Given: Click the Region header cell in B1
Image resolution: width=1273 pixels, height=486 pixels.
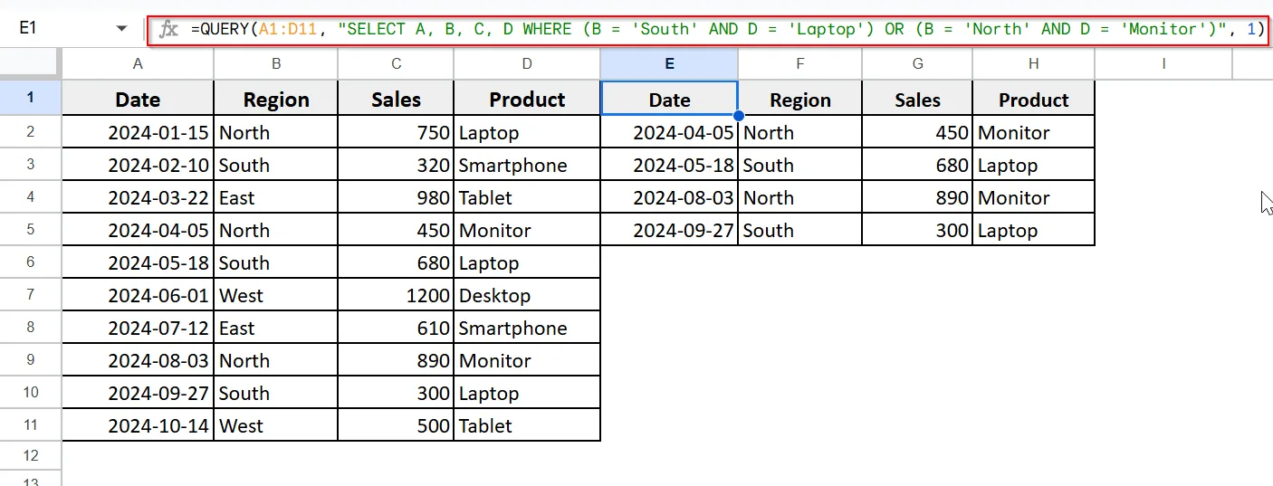Looking at the screenshot, I should [x=275, y=99].
